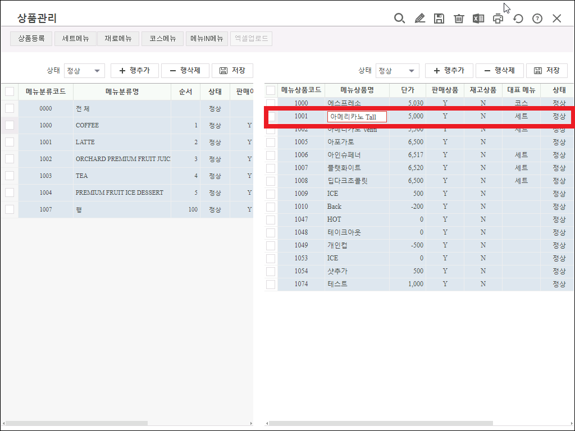Click the Back product name cell
The width and height of the screenshot is (575, 431).
[x=357, y=207]
